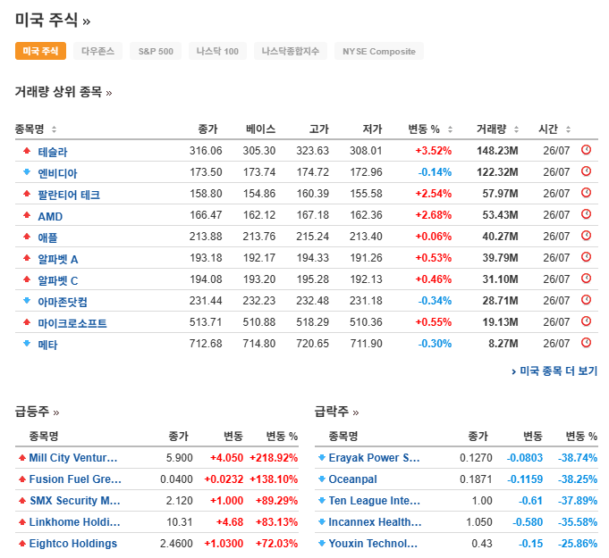
Task: Open Incannex Health... loser link
Action: point(375,522)
